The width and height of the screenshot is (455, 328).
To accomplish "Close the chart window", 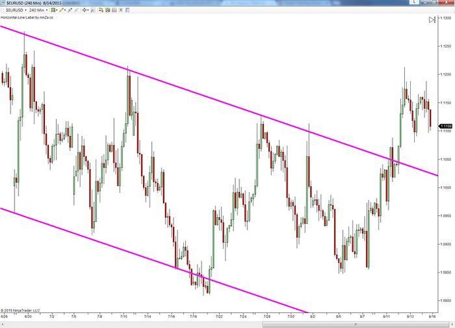I will (x=446, y=2).
